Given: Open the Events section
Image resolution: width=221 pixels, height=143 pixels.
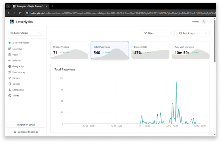Looking at the screenshot, I should click(16, 96).
